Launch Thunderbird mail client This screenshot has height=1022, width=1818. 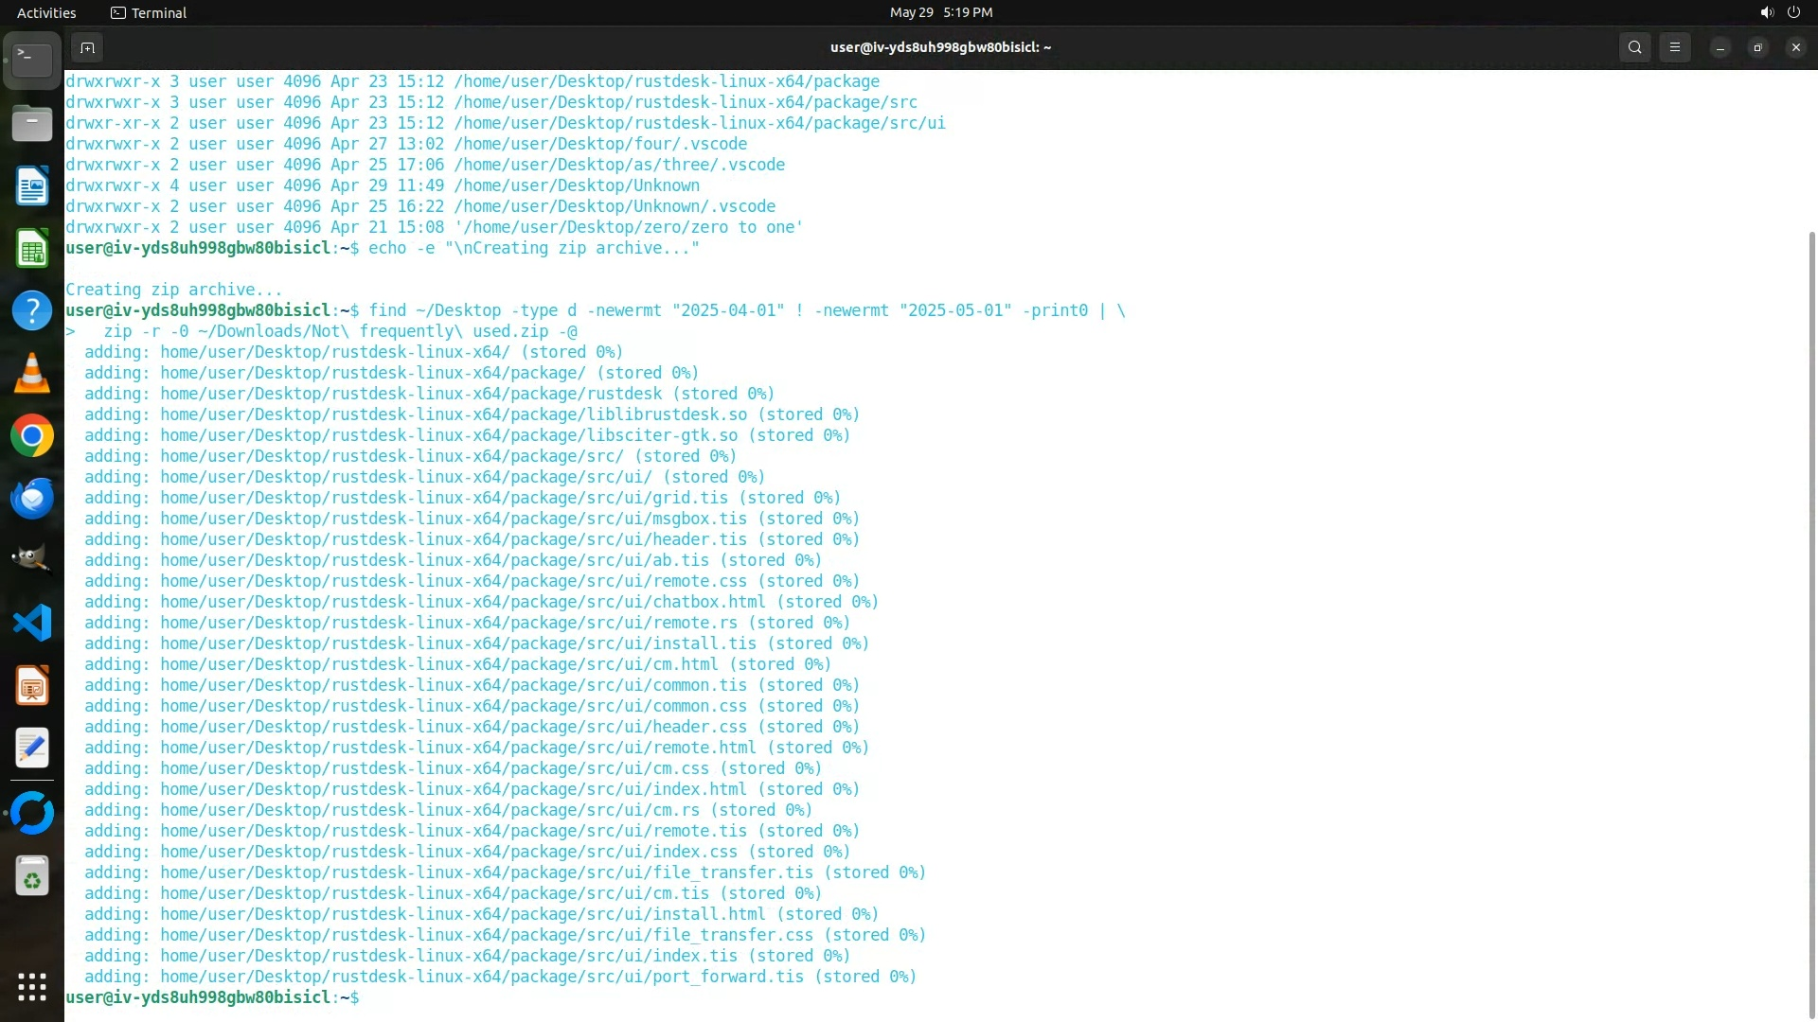pos(32,498)
